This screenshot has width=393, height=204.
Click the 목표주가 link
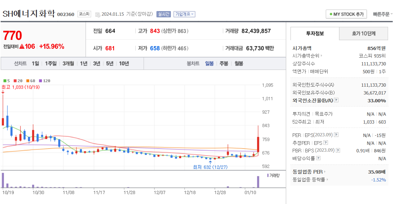point(323,114)
